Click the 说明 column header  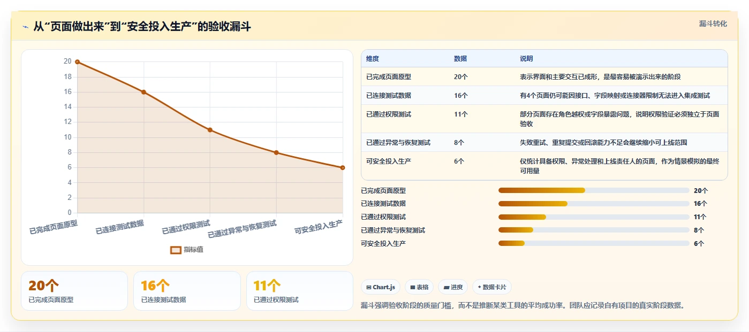coord(526,59)
